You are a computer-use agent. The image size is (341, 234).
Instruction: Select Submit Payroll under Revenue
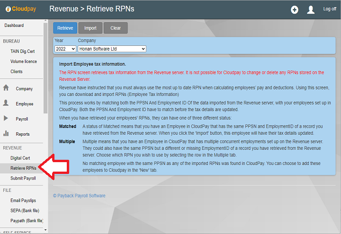pos(23,178)
